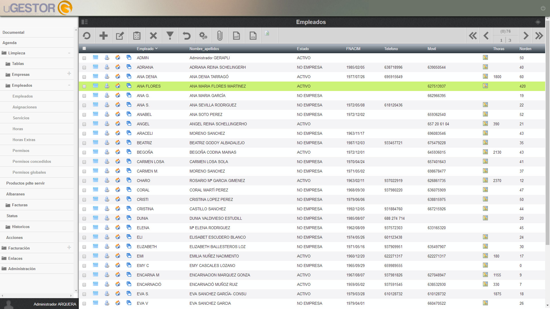The width and height of the screenshot is (550, 309).
Task: Select Permisos concedidos menu item
Action: 32,161
